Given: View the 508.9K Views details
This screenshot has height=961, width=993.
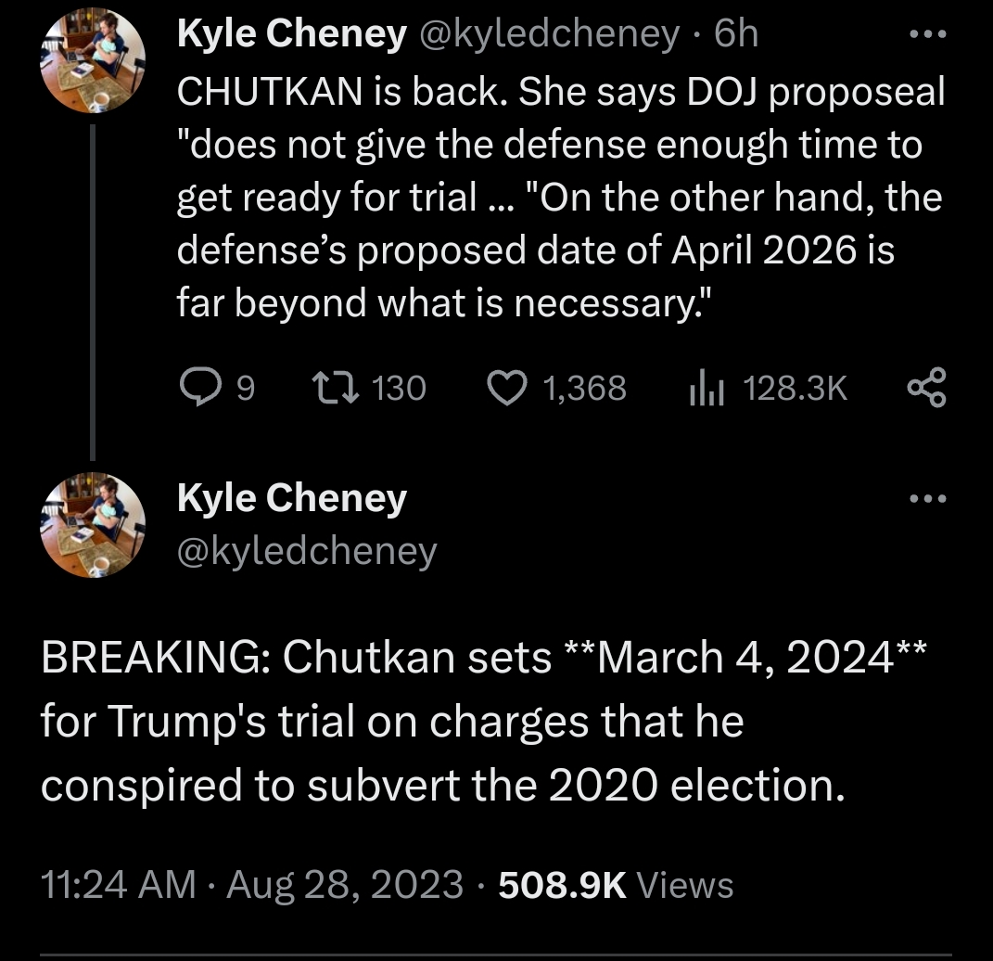Looking at the screenshot, I should click(x=616, y=885).
